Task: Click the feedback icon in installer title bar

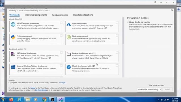Action: 155,3
